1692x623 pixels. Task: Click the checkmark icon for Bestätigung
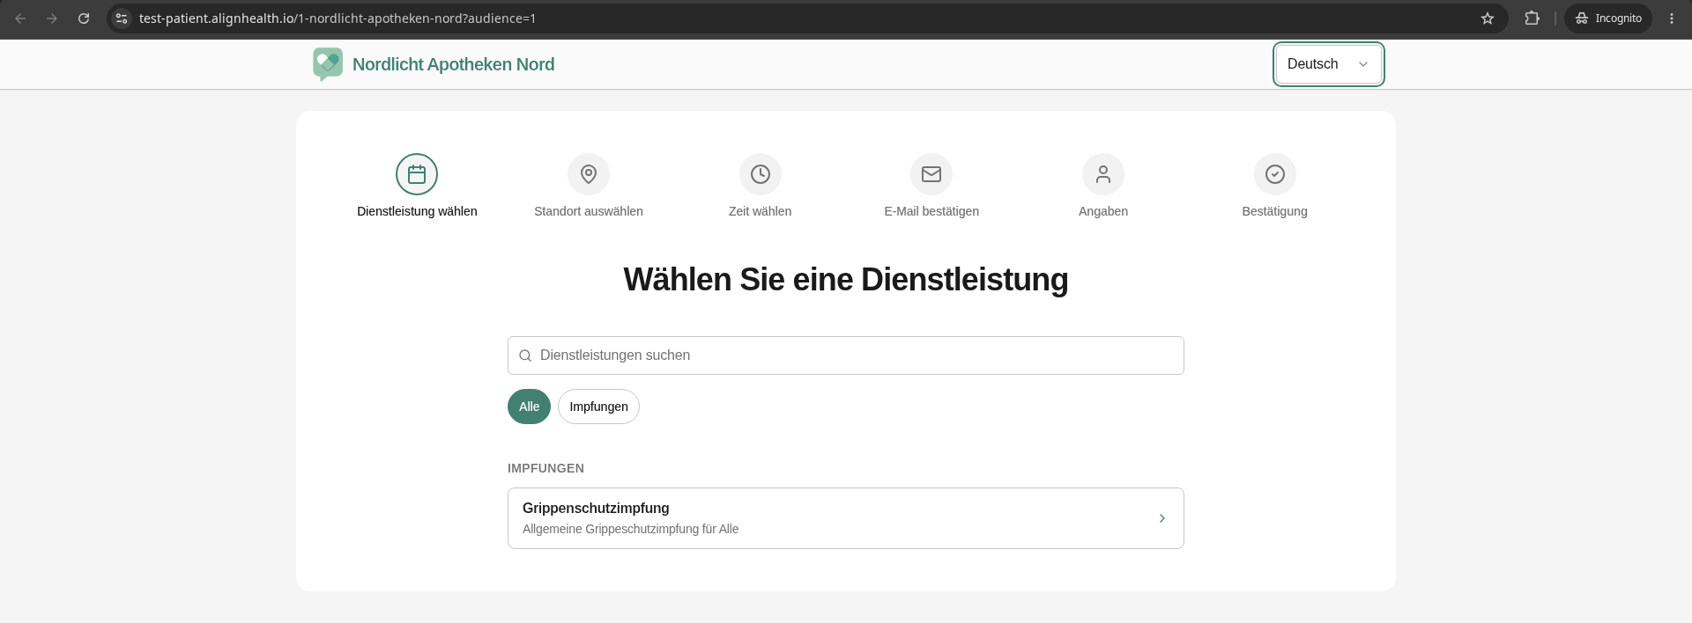[1275, 174]
